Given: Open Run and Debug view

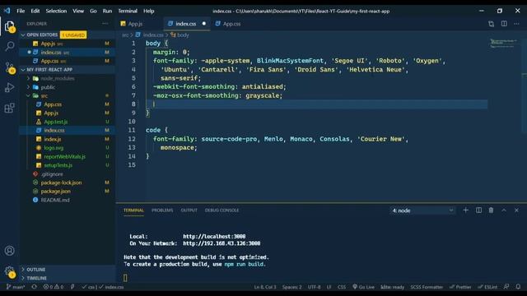Looking at the screenshot, I should click(x=9, y=88).
